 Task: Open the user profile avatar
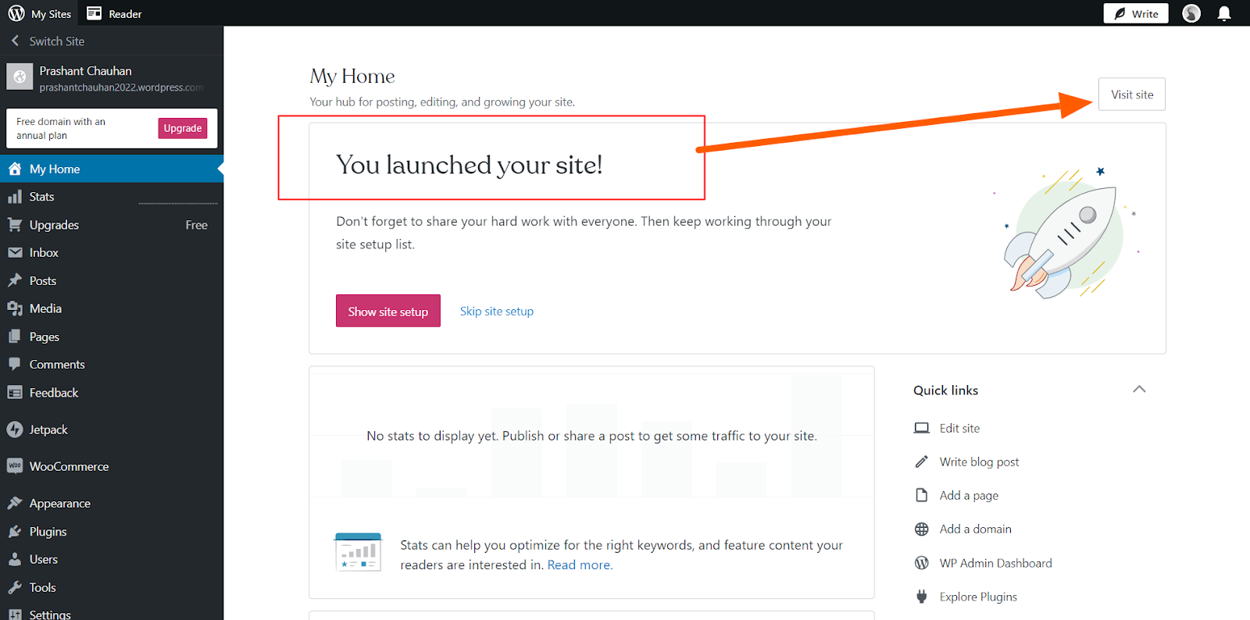coord(1191,13)
